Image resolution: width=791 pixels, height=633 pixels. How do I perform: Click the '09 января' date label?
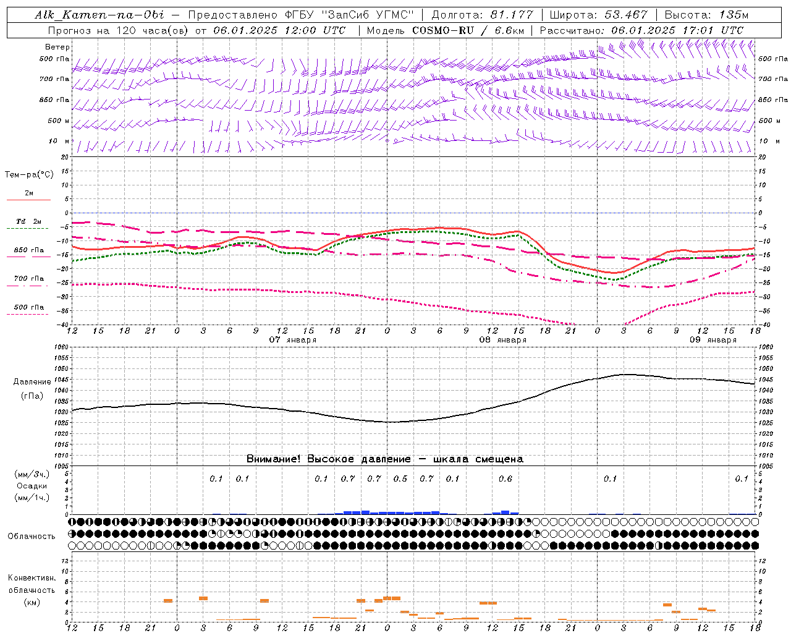click(x=713, y=340)
